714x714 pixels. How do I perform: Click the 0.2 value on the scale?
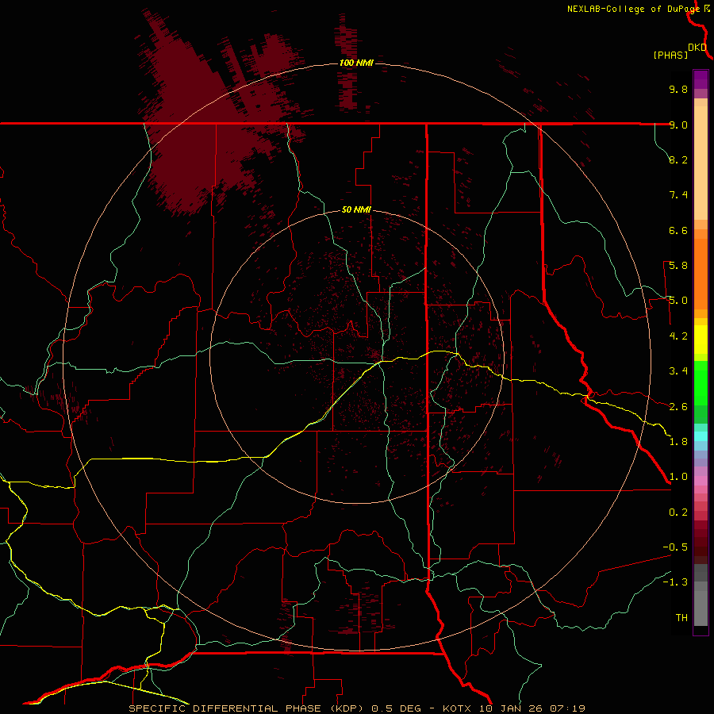(x=678, y=512)
